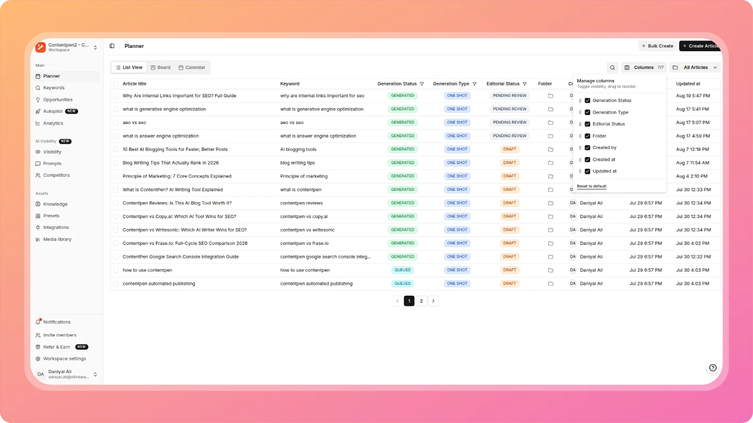753x423 pixels.
Task: Click the Generation Type filter icon
Action: 474,84
